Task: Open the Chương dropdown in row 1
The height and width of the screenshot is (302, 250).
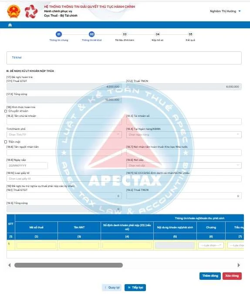Action: (211, 245)
